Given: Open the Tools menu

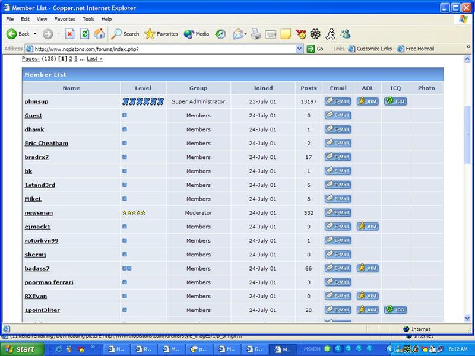Looking at the screenshot, I should 88,19.
